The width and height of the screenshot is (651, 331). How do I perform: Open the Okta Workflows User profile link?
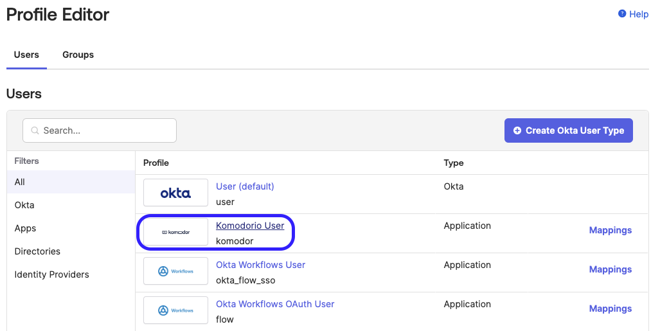click(261, 265)
